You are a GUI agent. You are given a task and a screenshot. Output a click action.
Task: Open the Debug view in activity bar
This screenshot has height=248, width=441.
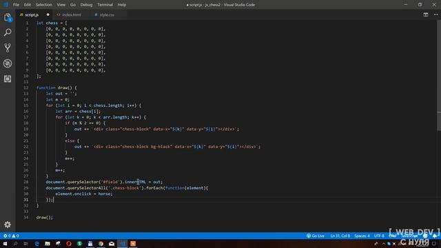coord(8,63)
